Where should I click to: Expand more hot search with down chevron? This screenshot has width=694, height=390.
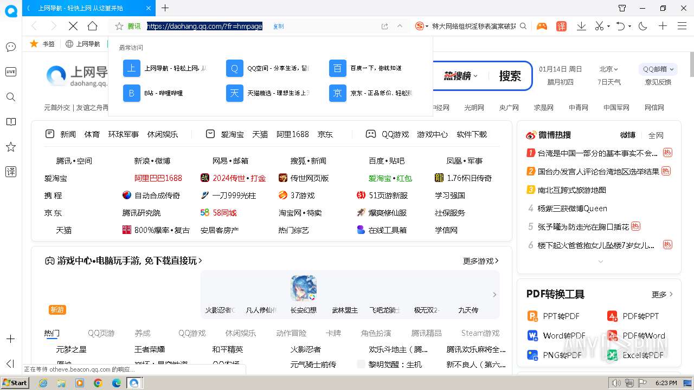[600, 262]
